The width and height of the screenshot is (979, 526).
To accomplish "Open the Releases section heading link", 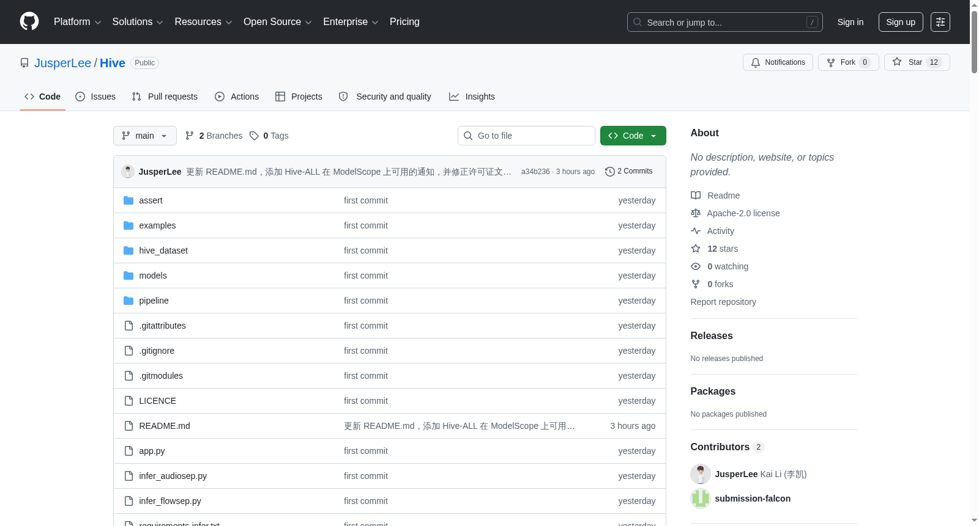I will [x=712, y=335].
